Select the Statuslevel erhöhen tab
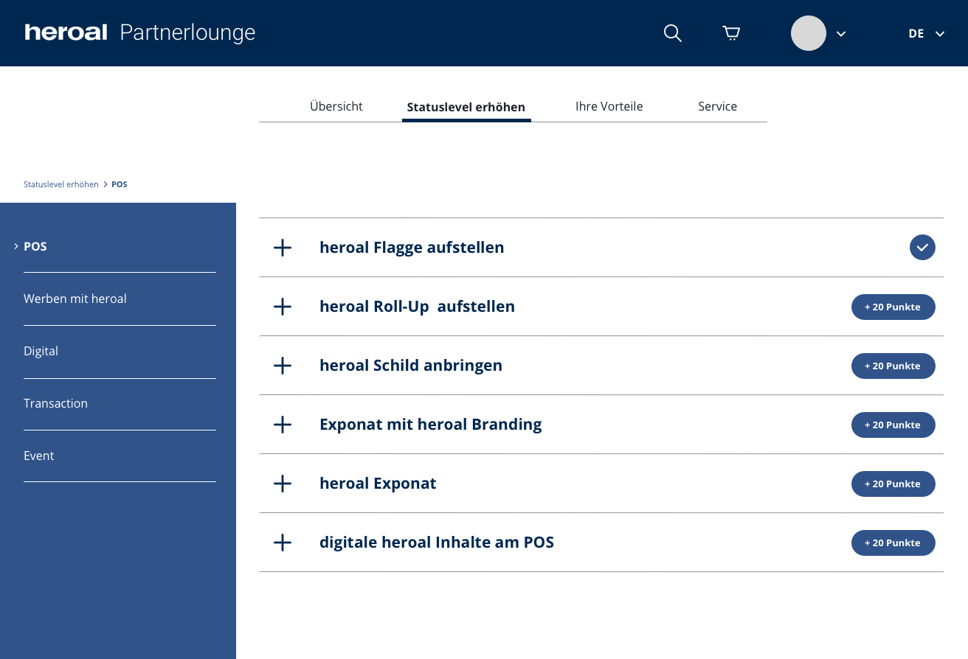The width and height of the screenshot is (968, 659). pyautogui.click(x=466, y=107)
